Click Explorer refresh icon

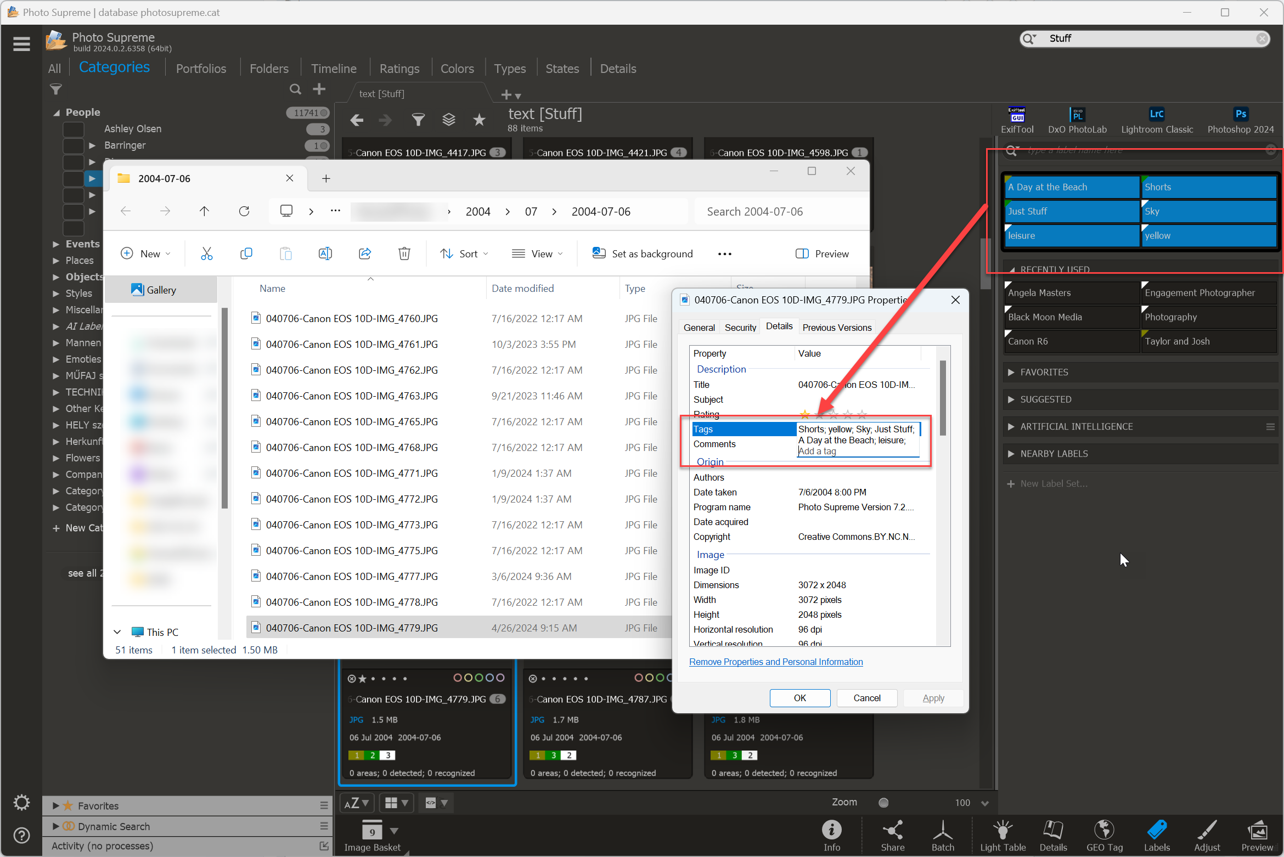point(244,211)
